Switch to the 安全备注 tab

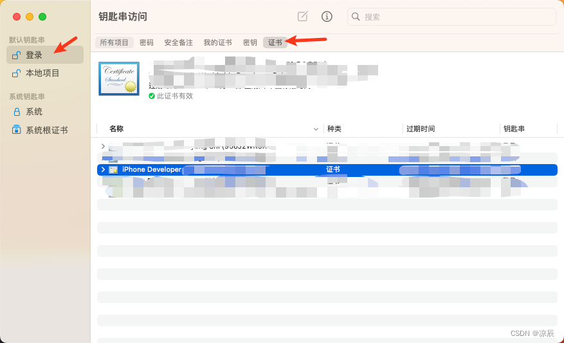click(178, 42)
